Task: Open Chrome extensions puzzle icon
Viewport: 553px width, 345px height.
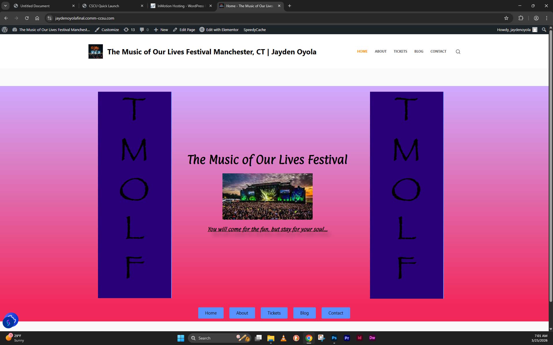Action: (x=521, y=18)
